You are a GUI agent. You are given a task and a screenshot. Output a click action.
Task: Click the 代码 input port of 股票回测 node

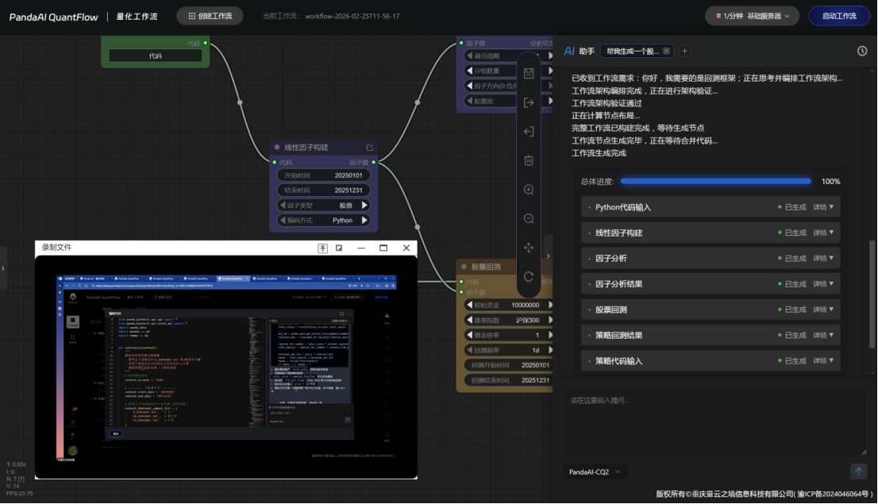pos(461,282)
